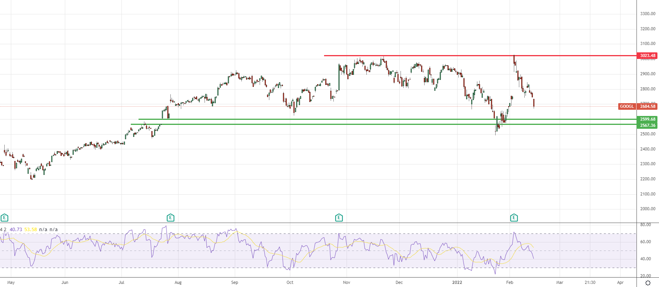The height and width of the screenshot is (287, 659).
Task: Click the 2684.58 current price label
Action: point(647,106)
